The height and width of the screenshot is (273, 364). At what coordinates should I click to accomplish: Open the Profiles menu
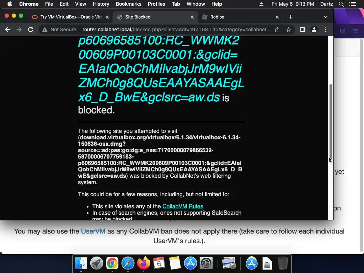pos(156,4)
